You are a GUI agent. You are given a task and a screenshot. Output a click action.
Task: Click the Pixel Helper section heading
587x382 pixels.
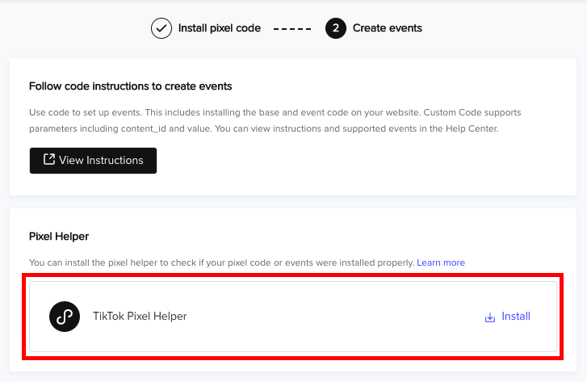point(59,237)
